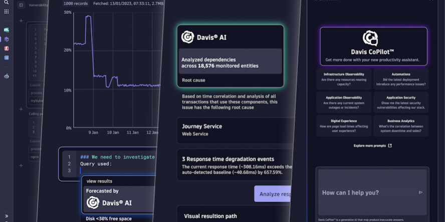Image resolution: width=445 pixels, height=222 pixels.
Task: Click Visual resolution path heading
Action: (x=210, y=216)
